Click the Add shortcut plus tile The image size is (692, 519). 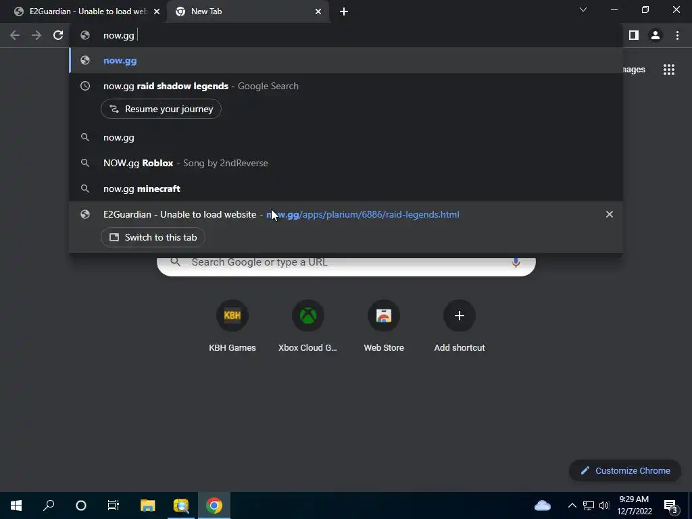(x=460, y=326)
